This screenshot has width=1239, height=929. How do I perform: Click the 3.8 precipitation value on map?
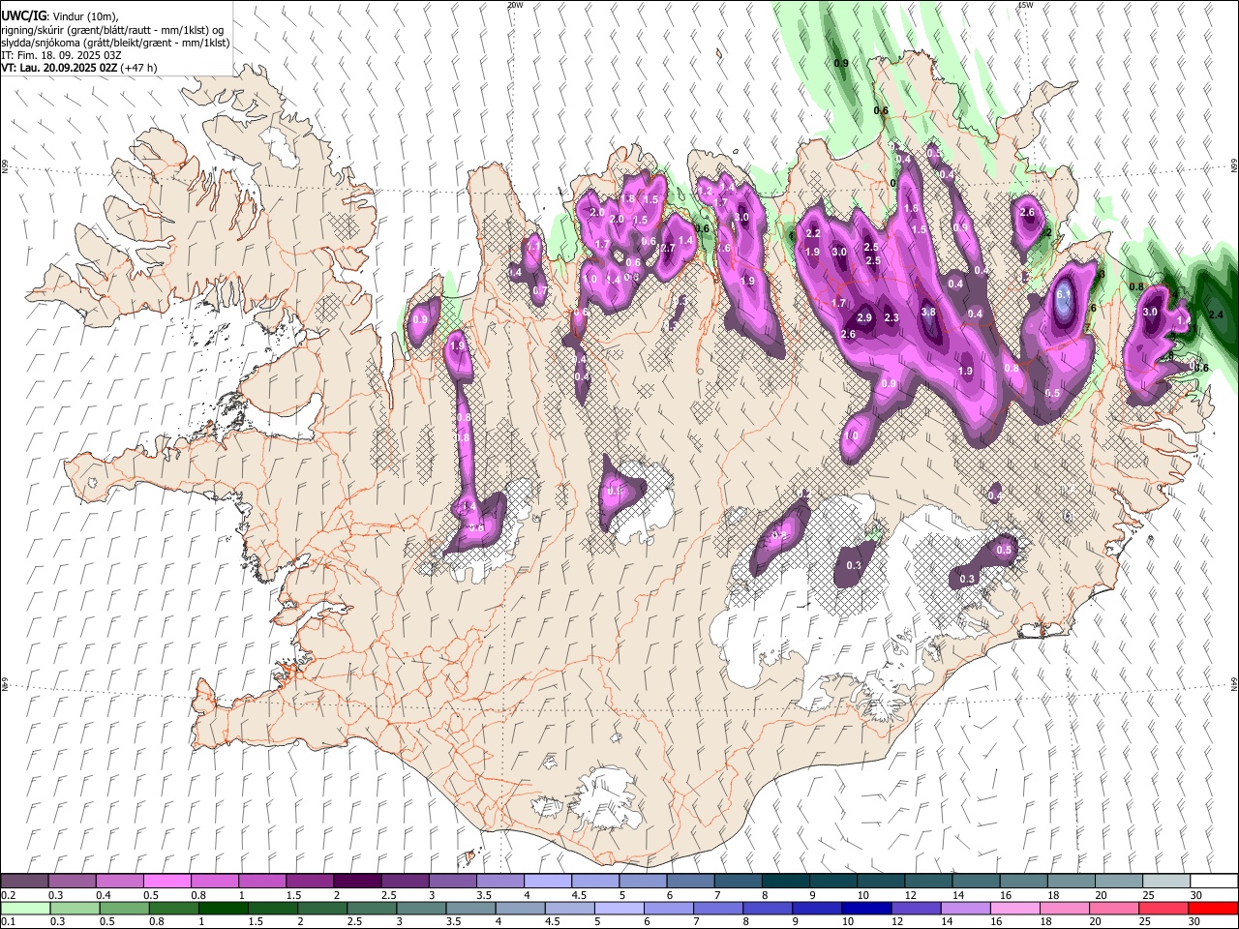click(928, 313)
